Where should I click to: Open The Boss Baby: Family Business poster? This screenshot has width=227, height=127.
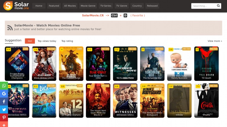click(x=179, y=63)
